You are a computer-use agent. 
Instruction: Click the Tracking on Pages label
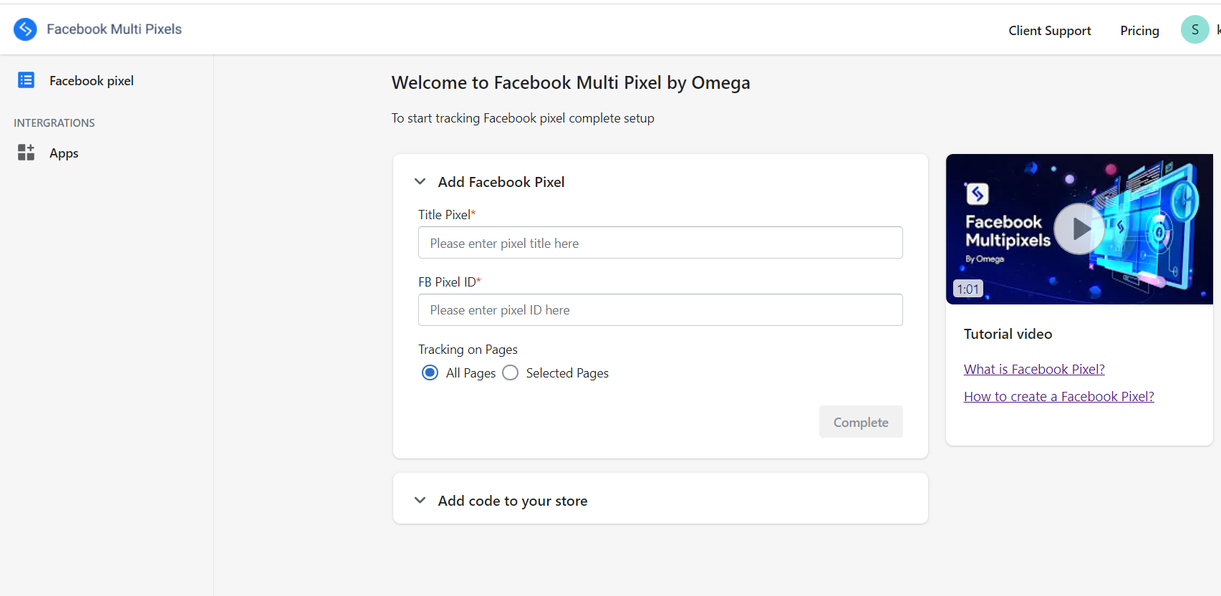pyautogui.click(x=468, y=350)
